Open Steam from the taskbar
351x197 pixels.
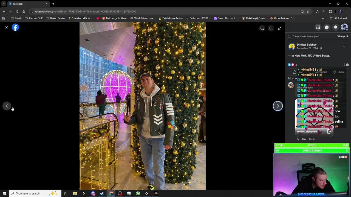point(102,193)
